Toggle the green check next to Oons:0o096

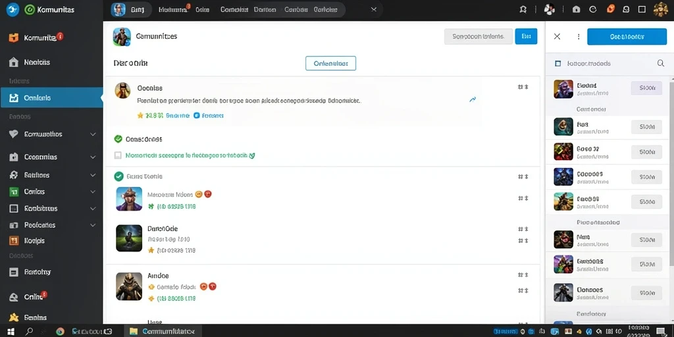click(x=118, y=139)
